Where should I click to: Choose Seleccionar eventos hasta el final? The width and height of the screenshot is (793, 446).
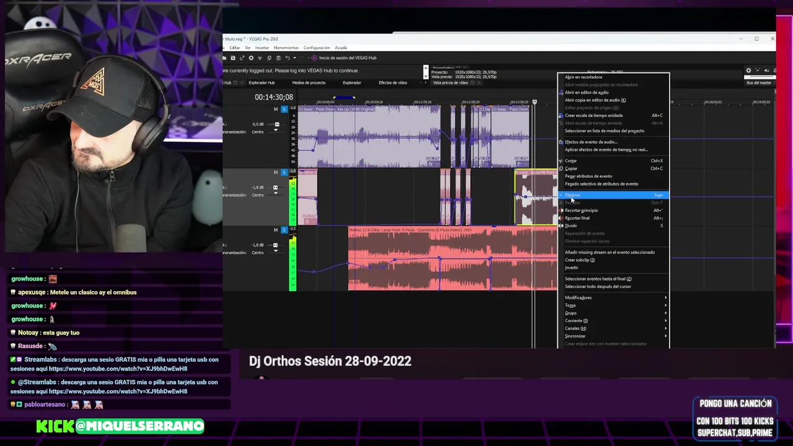613,279
